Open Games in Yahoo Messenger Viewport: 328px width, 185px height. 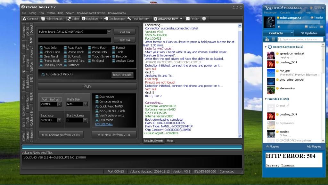tap(311, 27)
